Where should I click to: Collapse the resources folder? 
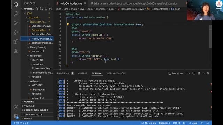[28, 56]
